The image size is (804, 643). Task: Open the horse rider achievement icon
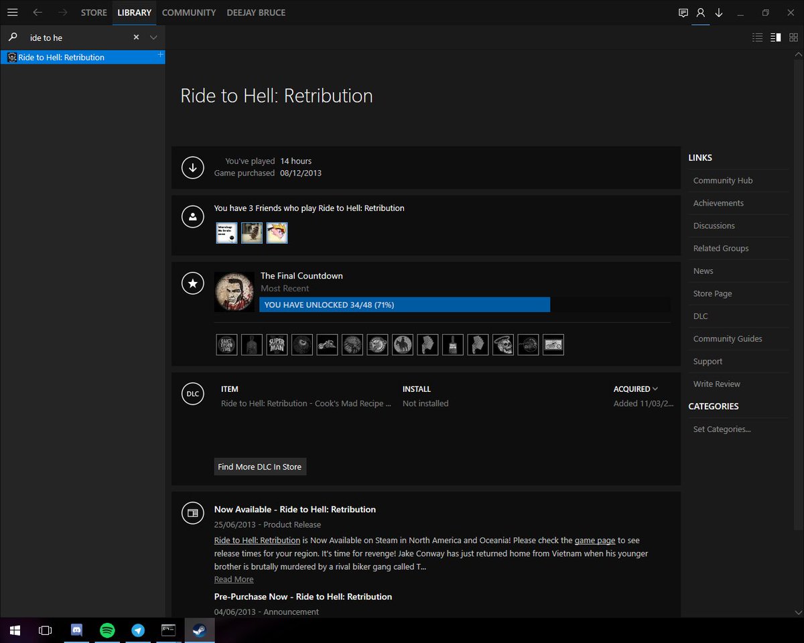pyautogui.click(x=403, y=345)
